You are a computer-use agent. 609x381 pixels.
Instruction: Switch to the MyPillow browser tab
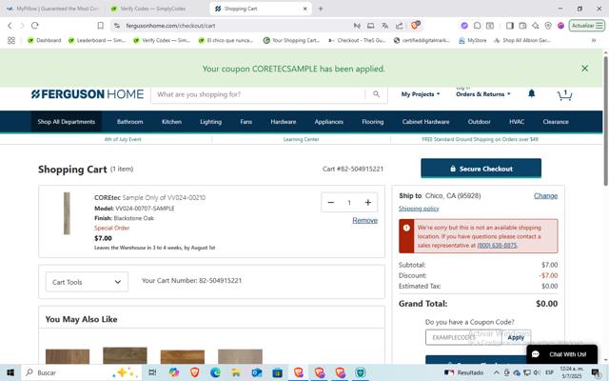pyautogui.click(x=53, y=9)
